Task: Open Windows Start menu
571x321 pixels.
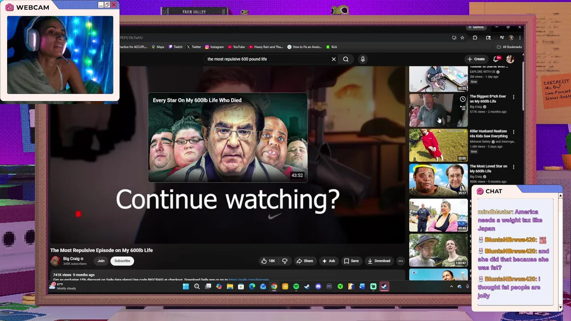Action: click(x=186, y=287)
